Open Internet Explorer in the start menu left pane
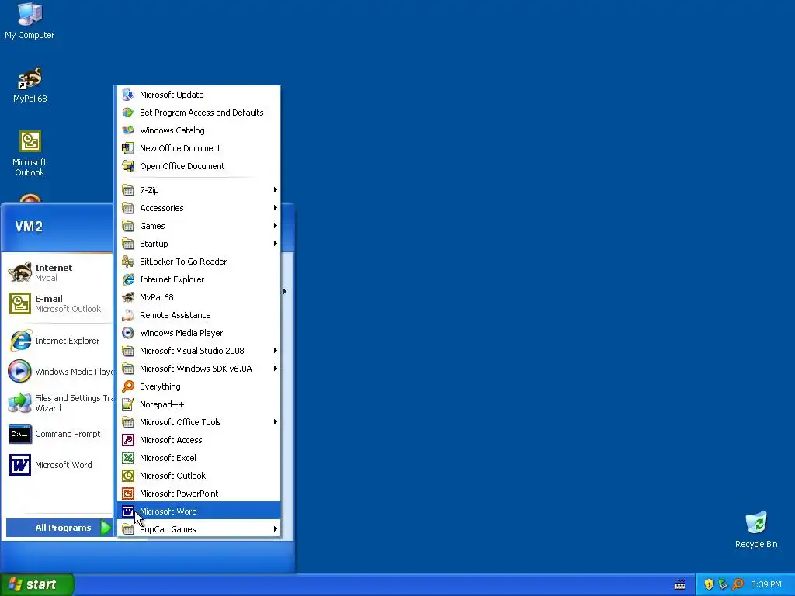Viewport: 795px width, 596px height. tap(58, 341)
